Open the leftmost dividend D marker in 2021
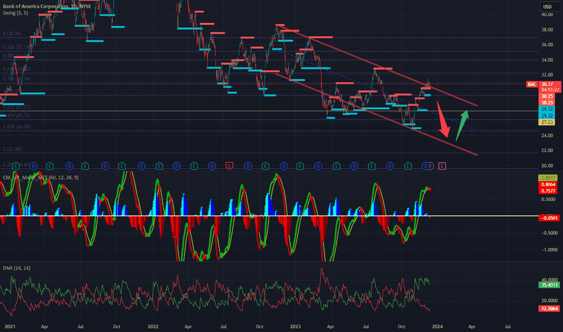Screen dimensions: 563x332 (33, 166)
